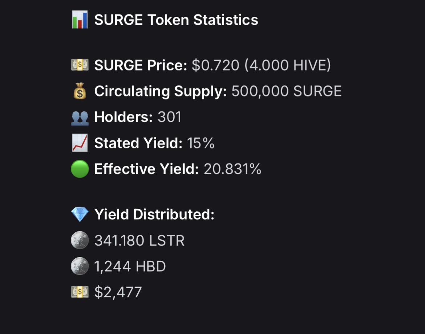The height and width of the screenshot is (334, 425).
Task: Click the rising chart icon by Stated Yield
Action: coord(80,143)
